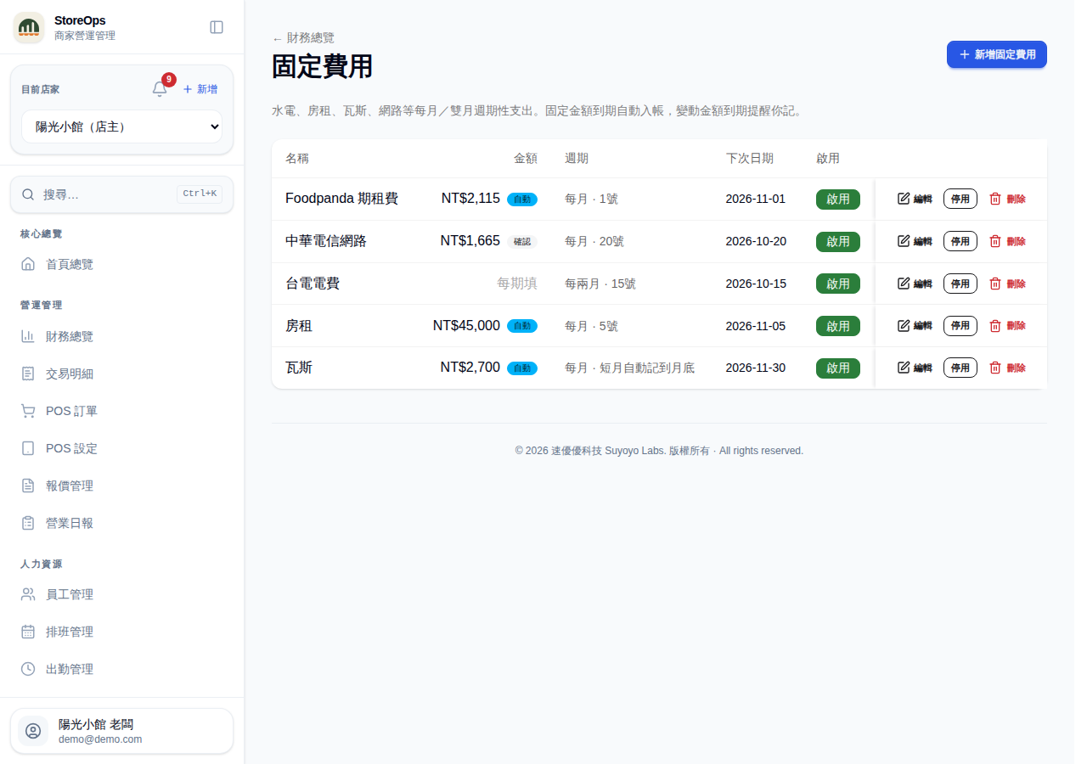Click edit pencil icon for 中華電信網路
This screenshot has width=1087, height=764.
click(904, 241)
